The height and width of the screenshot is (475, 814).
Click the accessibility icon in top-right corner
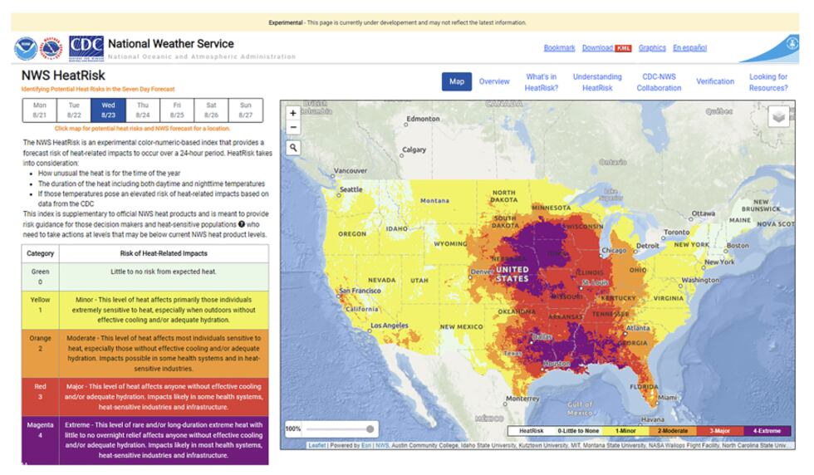pos(792,42)
